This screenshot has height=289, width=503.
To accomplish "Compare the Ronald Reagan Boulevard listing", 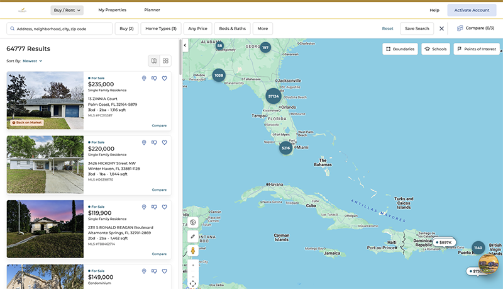I will [x=159, y=254].
